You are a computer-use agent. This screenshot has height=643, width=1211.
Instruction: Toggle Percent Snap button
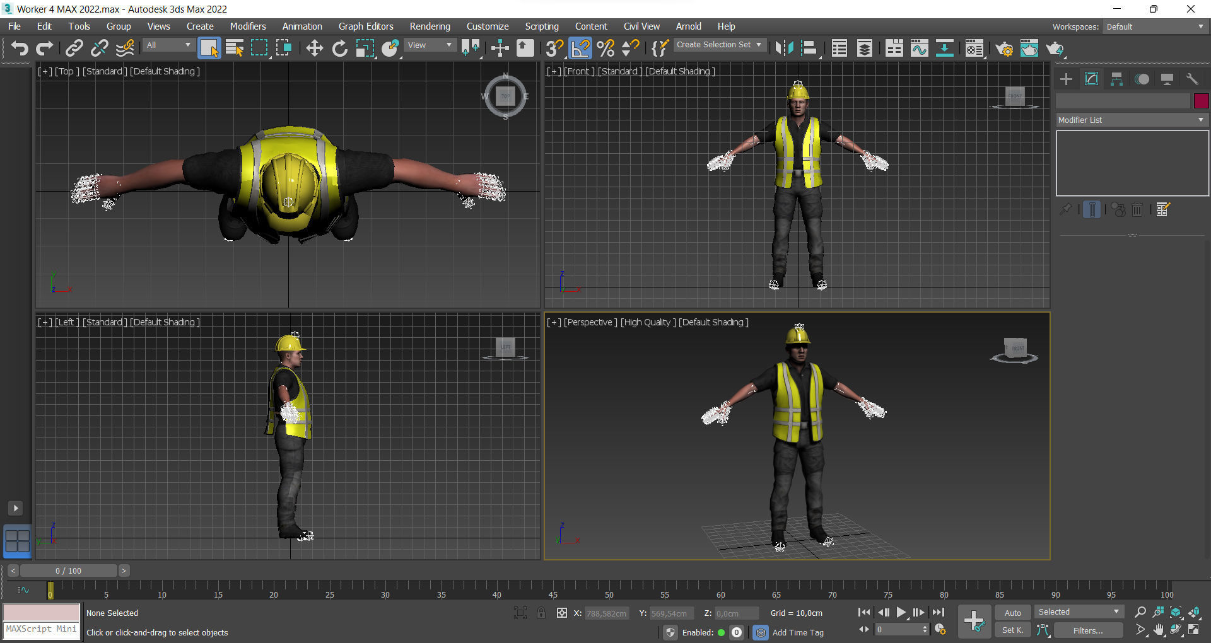tap(605, 48)
